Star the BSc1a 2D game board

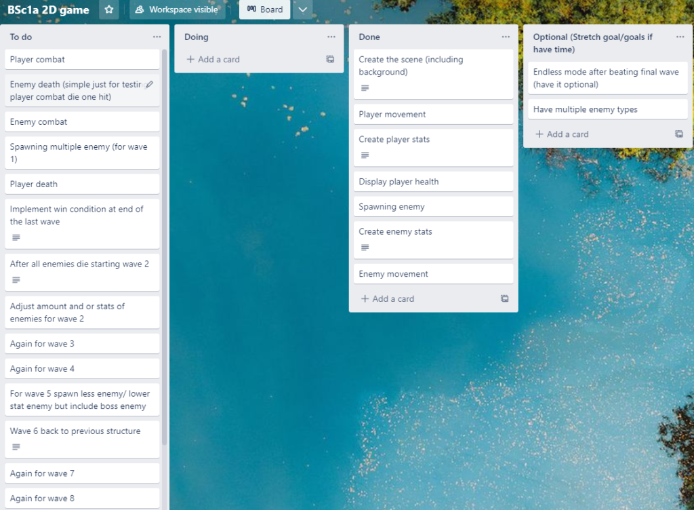point(109,9)
